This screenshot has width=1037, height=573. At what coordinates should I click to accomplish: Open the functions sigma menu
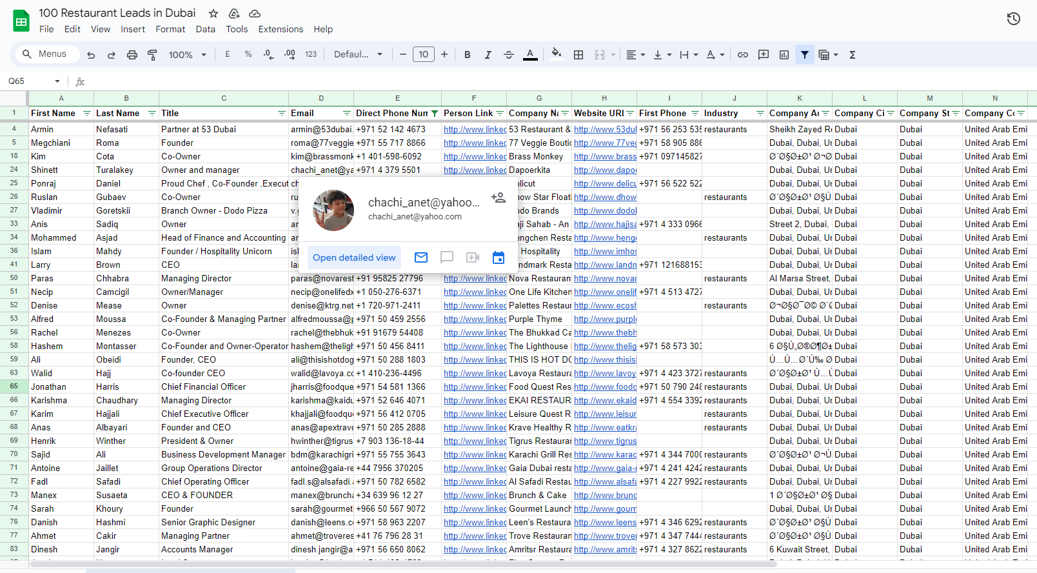[853, 55]
